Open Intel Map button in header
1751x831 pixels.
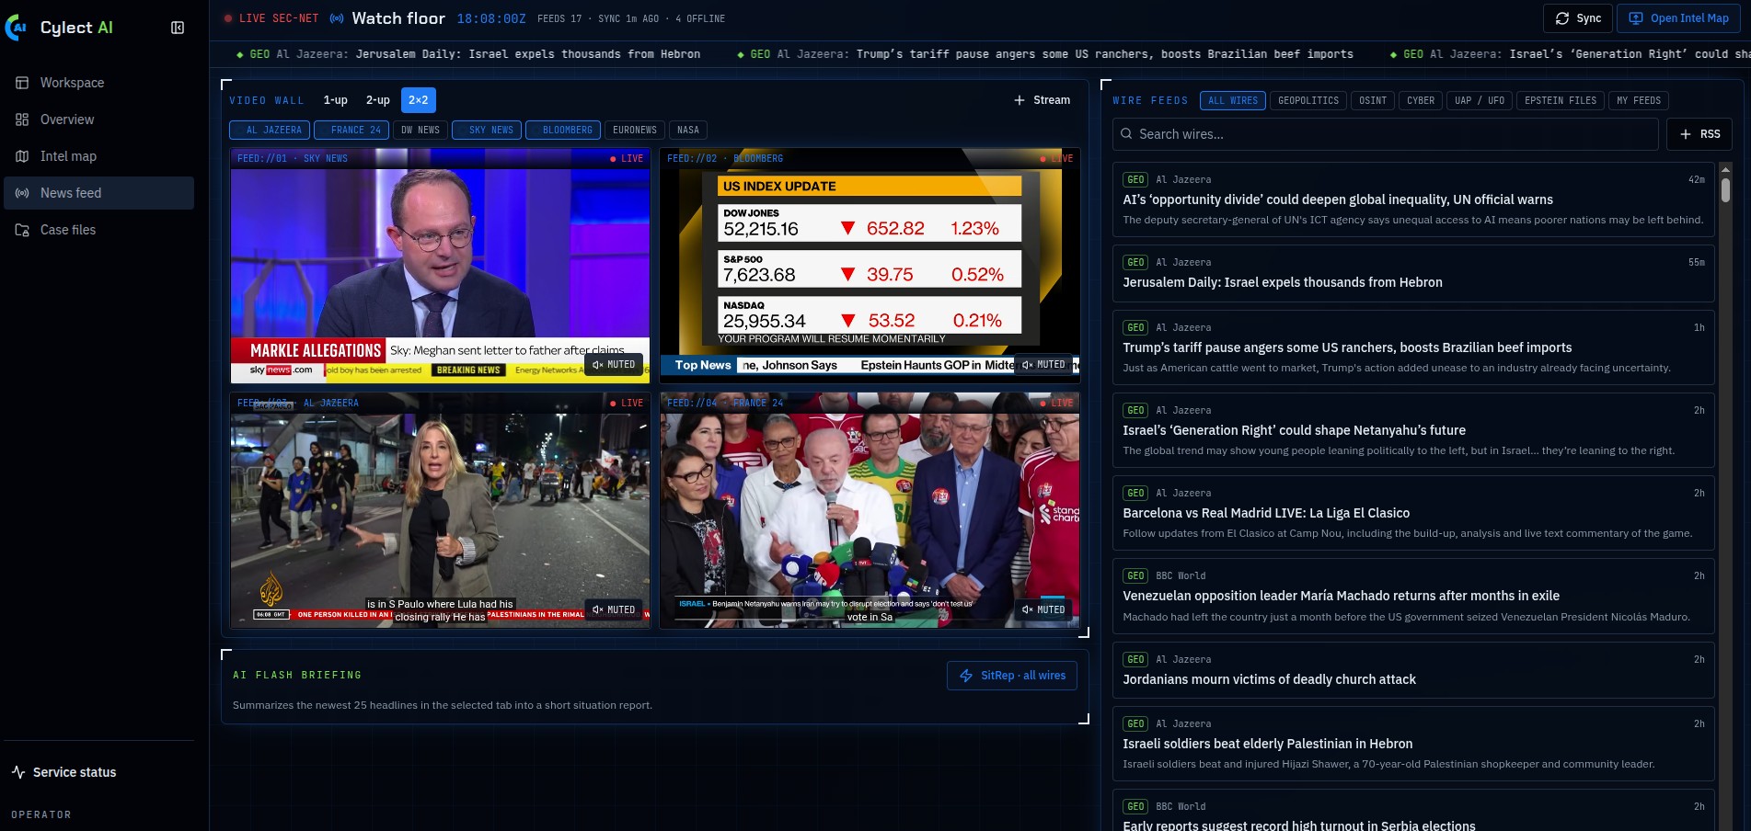click(x=1679, y=18)
